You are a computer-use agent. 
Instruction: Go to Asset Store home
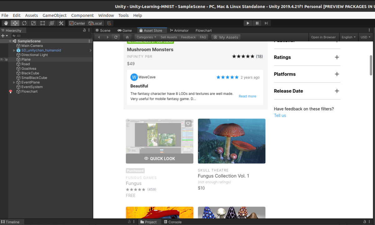point(127,37)
